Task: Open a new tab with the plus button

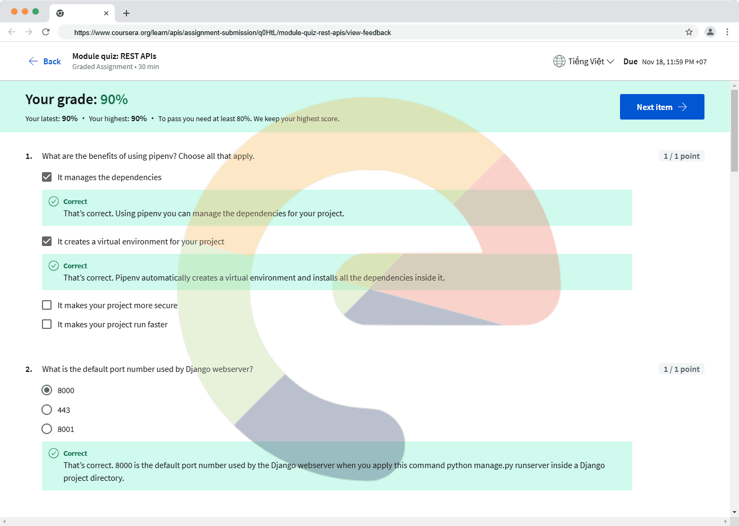Action: [126, 13]
